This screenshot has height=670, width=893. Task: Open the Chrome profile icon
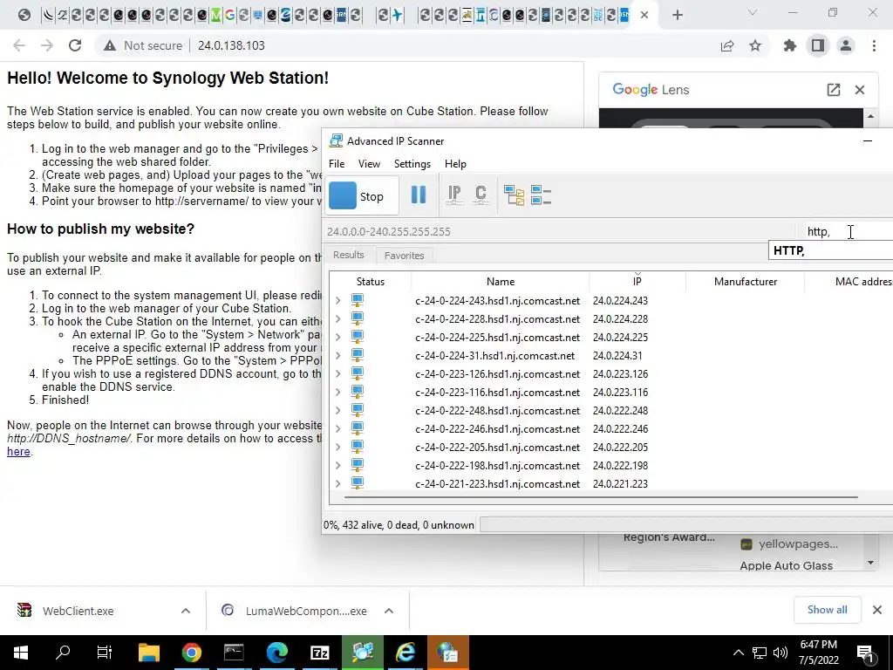pyautogui.click(x=846, y=45)
